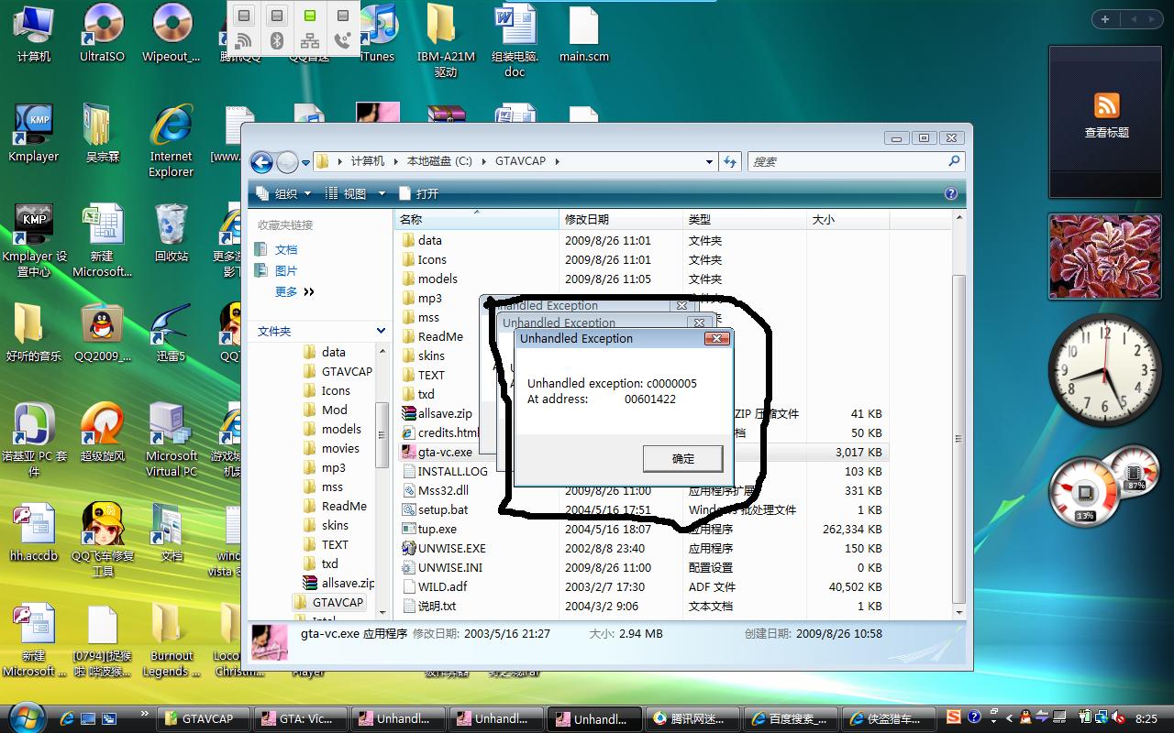
Task: Click the slideshow gadget photo
Action: pos(1105,256)
